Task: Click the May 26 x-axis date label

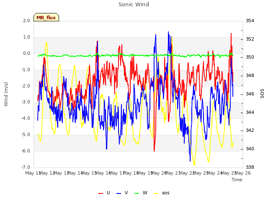Action: 243,173
